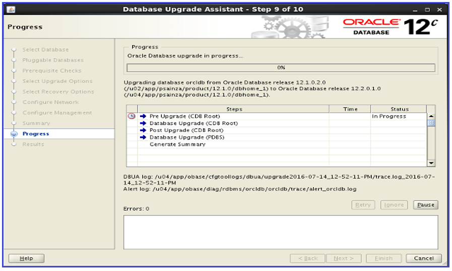Maximize the Database Upgrade Assistant window
This screenshot has width=452, height=271.
tap(427, 10)
